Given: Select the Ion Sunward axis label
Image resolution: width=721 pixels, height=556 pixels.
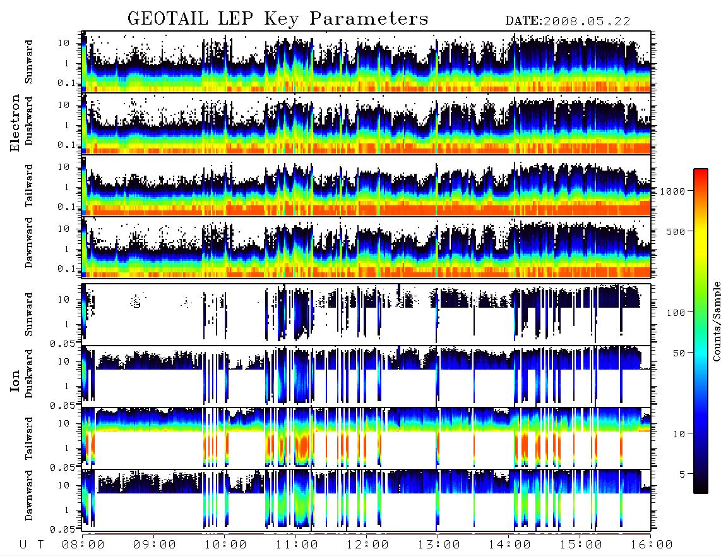Looking at the screenshot, I should coord(29,315).
